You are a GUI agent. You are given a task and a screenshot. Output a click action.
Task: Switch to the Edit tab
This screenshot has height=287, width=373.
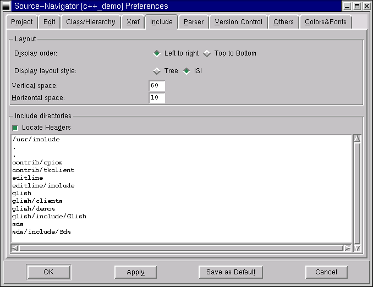[x=49, y=22]
